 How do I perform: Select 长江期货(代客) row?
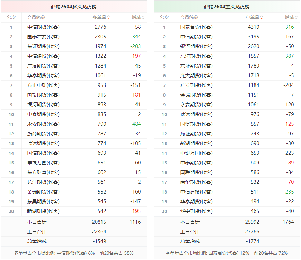[x=74, y=182]
